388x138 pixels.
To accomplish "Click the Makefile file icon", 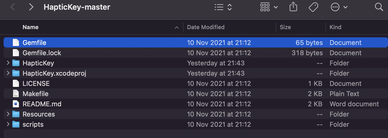I will point(16,94).
